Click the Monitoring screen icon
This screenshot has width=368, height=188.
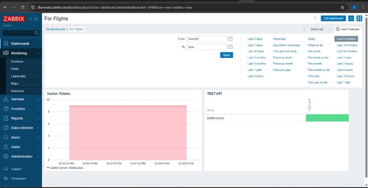pyautogui.click(x=6, y=53)
